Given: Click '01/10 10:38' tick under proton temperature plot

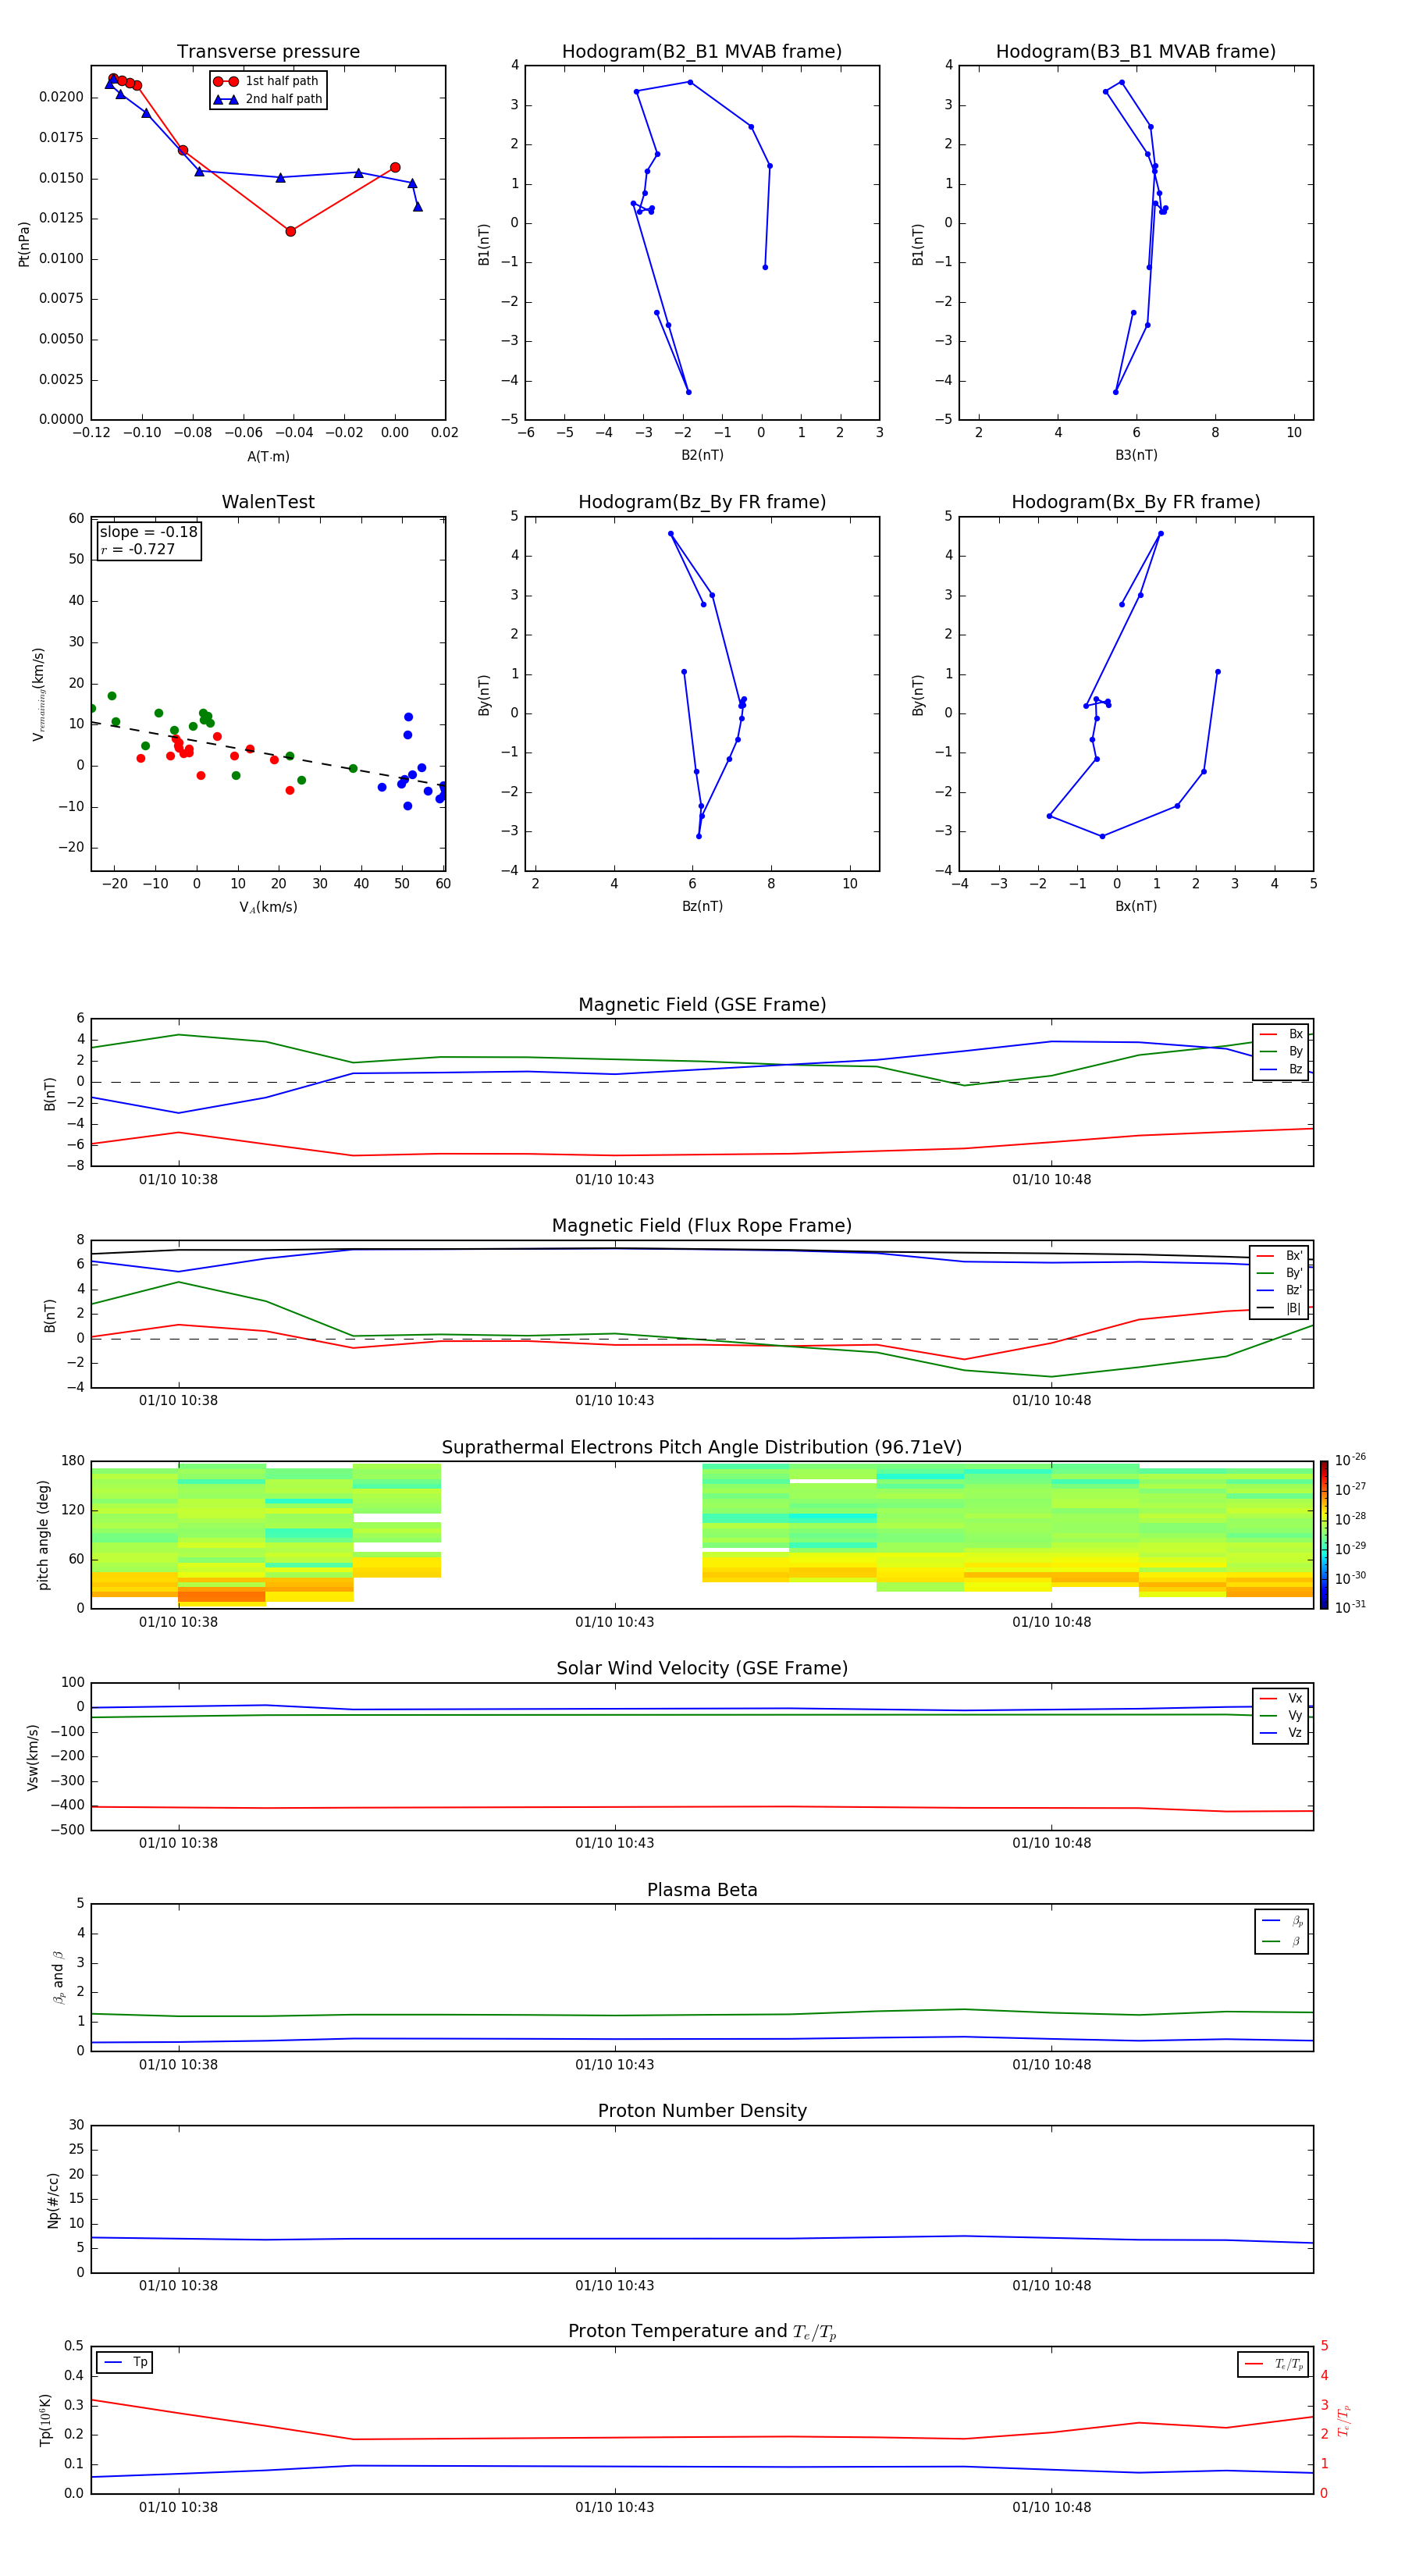Looking at the screenshot, I should click(178, 2507).
